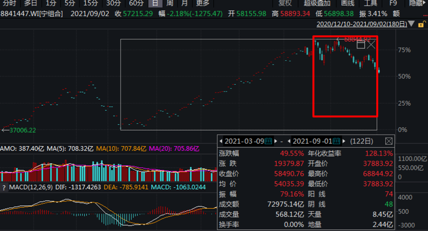
Task: Click the MA(20): 705.86亿 label
Action: pyautogui.click(x=174, y=149)
